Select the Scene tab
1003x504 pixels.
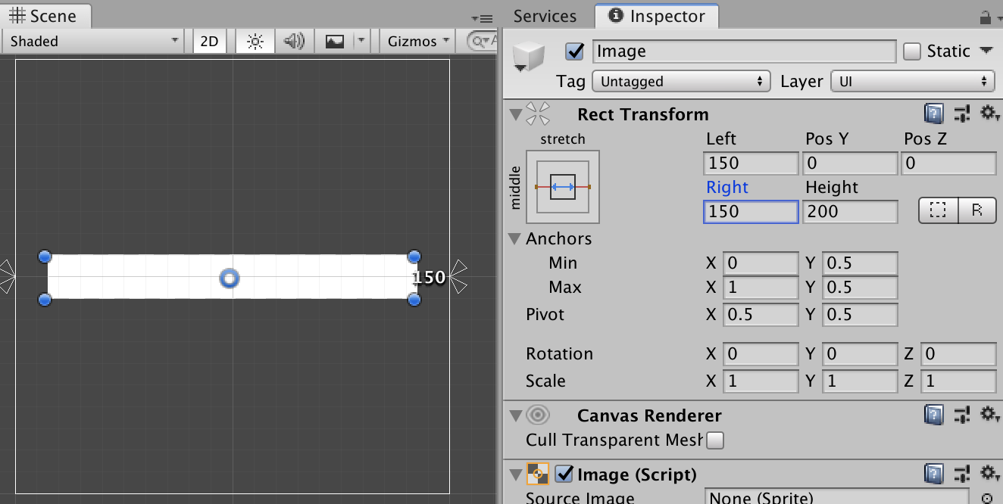pyautogui.click(x=45, y=15)
